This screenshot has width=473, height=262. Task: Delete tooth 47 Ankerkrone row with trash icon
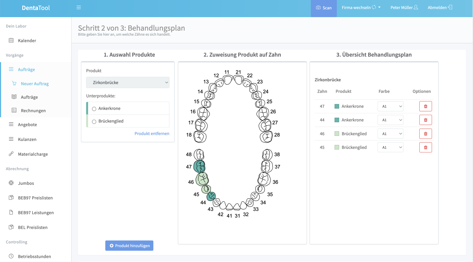click(x=425, y=106)
